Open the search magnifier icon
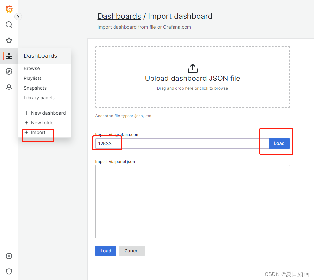This screenshot has height=280, width=314. (x=9, y=25)
